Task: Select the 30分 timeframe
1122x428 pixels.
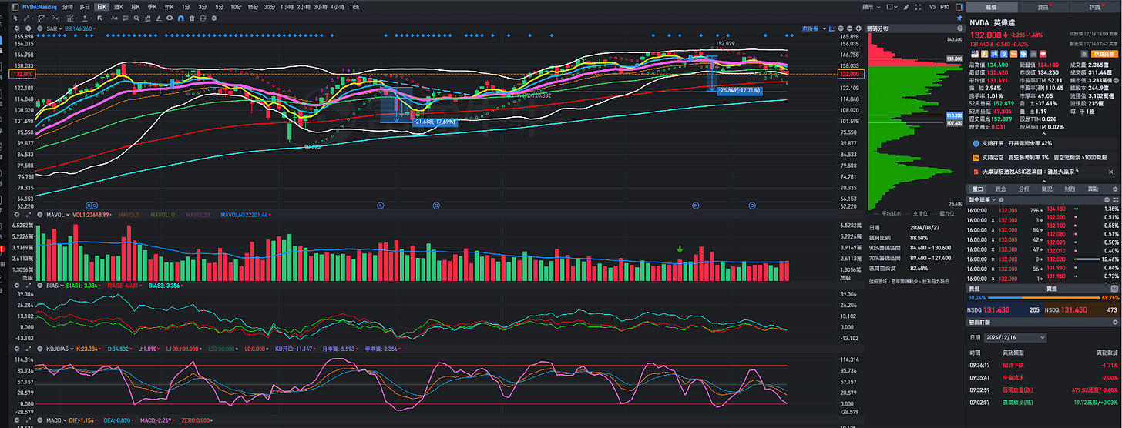Action: 269,7
